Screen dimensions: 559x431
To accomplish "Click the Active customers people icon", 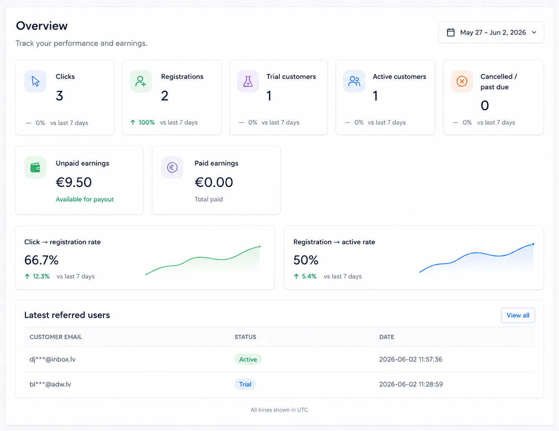I will [354, 81].
